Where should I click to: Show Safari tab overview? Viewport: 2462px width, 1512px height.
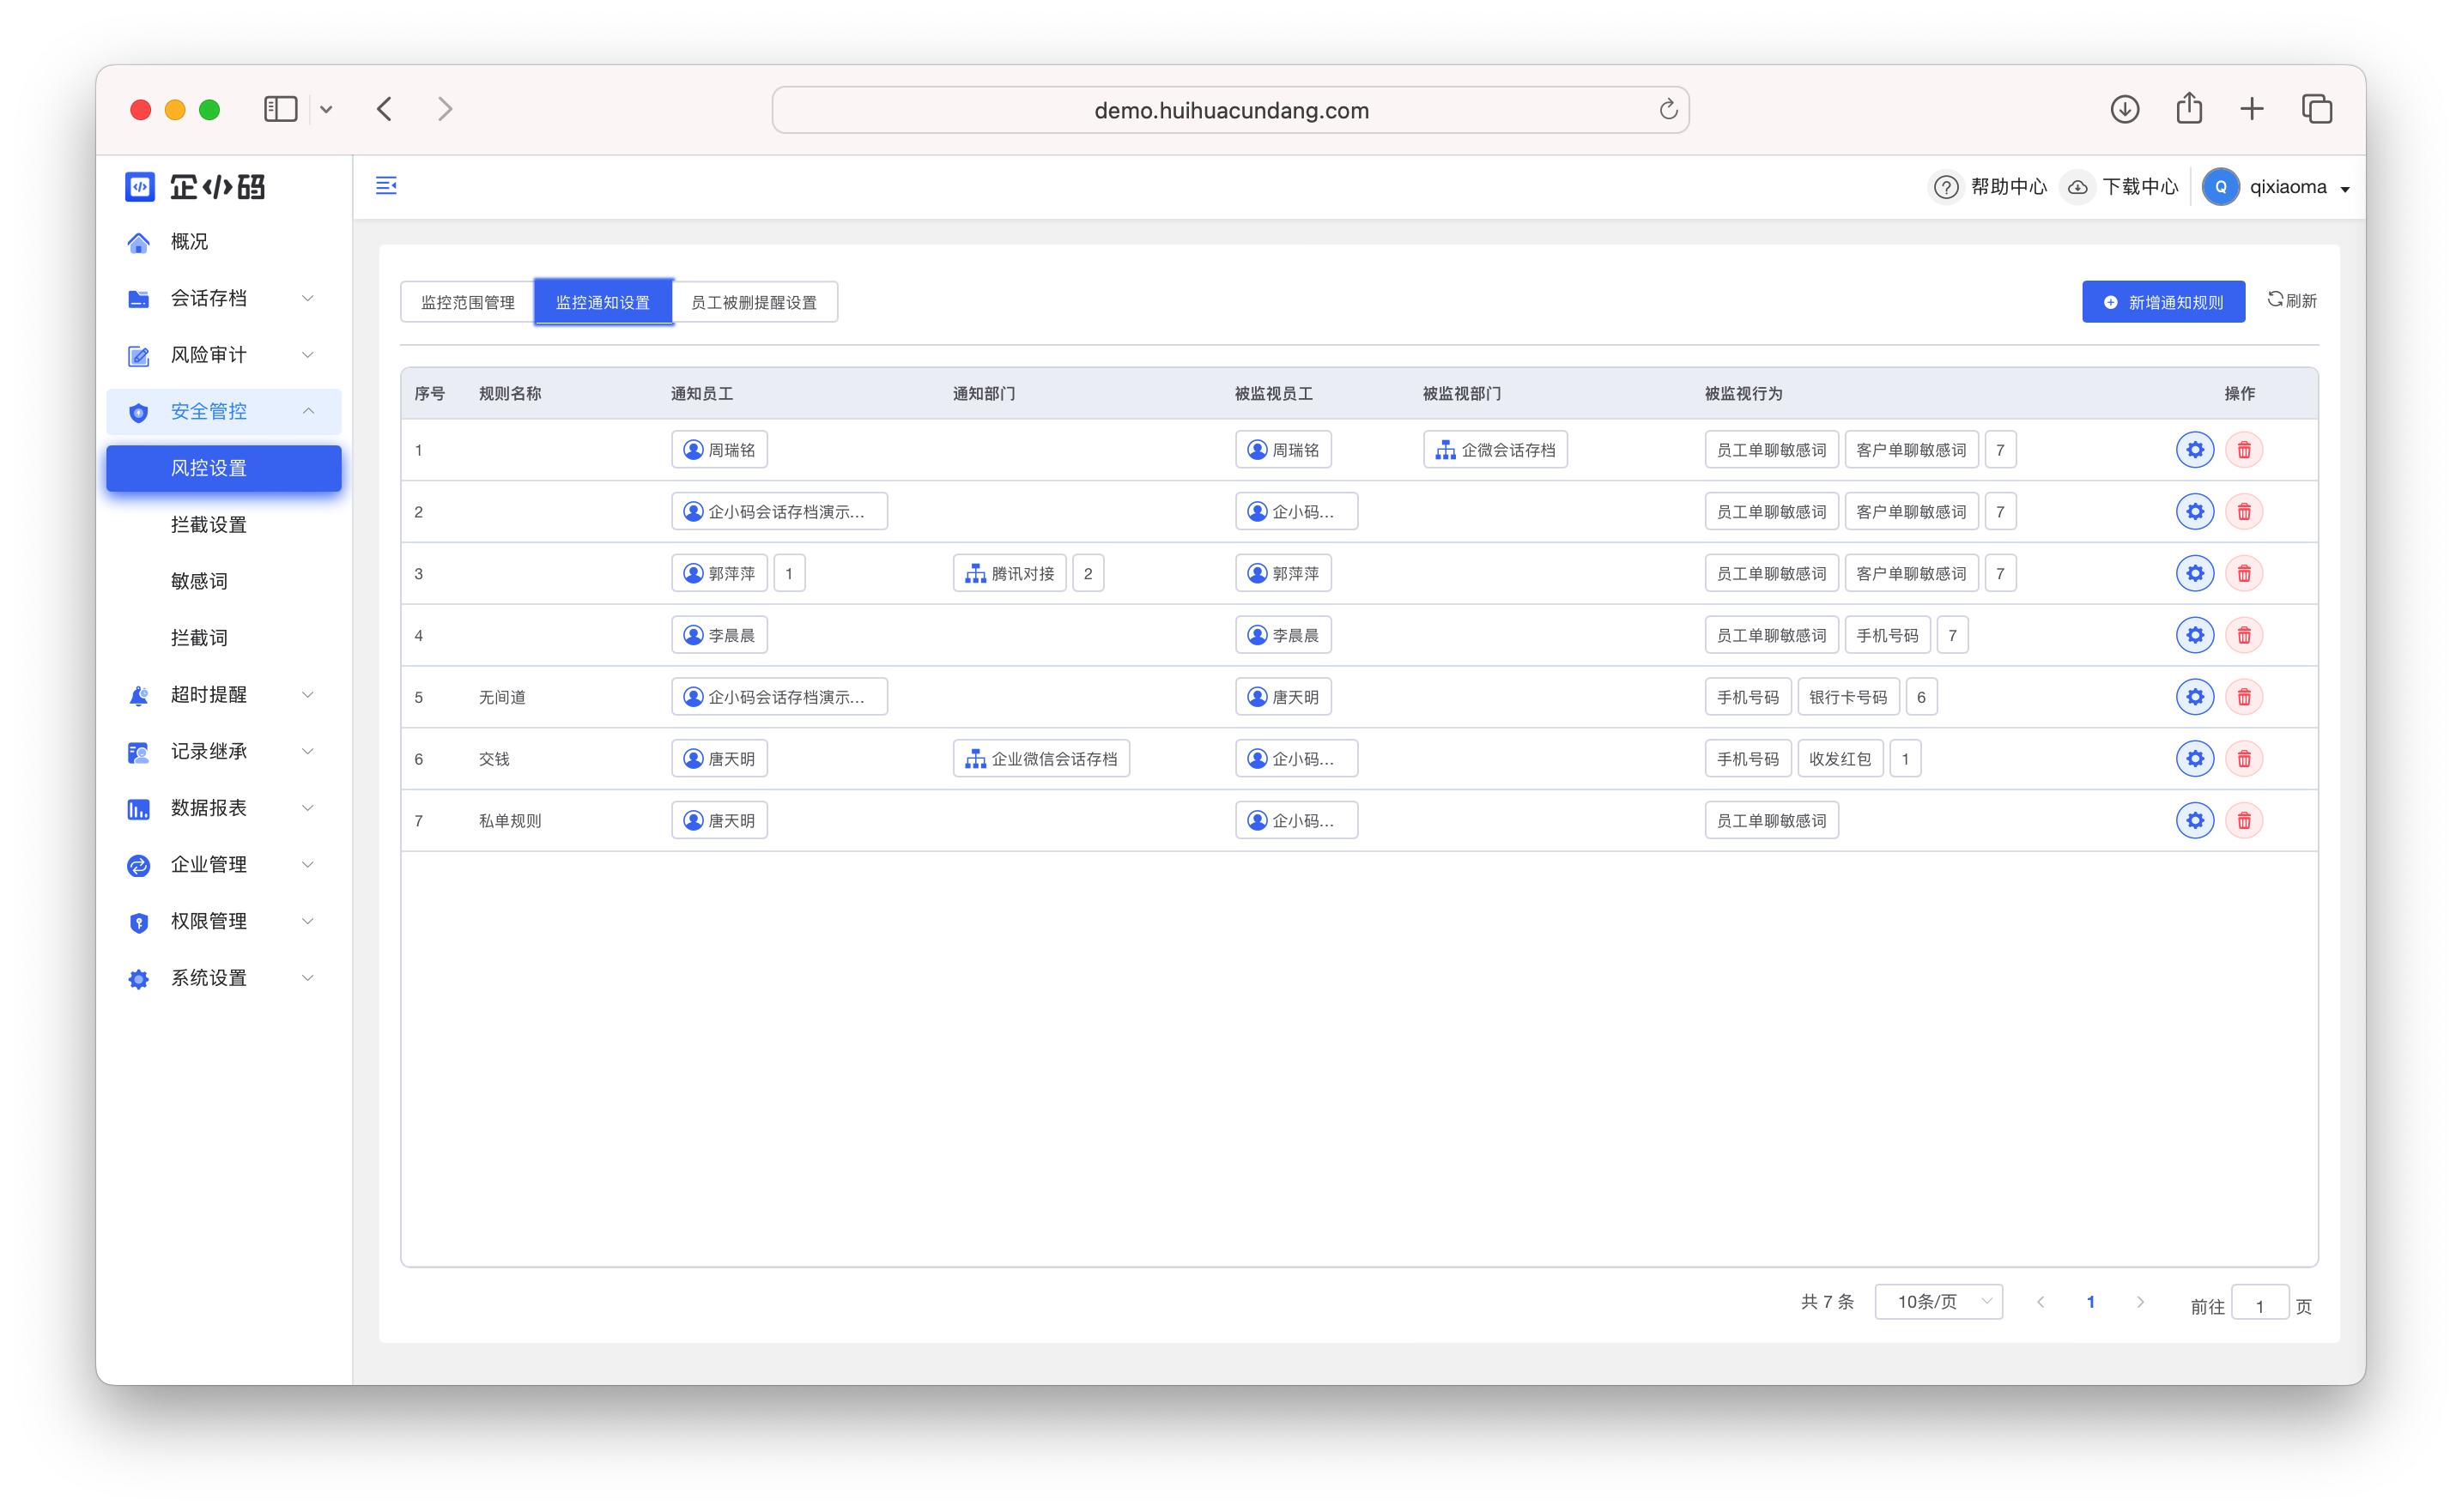click(2316, 109)
